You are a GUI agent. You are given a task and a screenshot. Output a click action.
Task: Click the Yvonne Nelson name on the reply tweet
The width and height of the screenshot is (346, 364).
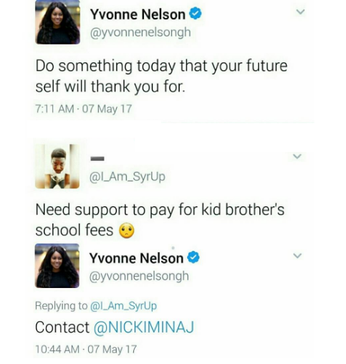coord(136,258)
